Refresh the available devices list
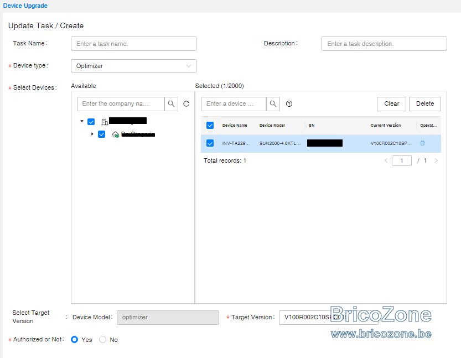The height and width of the screenshot is (358, 461). [186, 104]
